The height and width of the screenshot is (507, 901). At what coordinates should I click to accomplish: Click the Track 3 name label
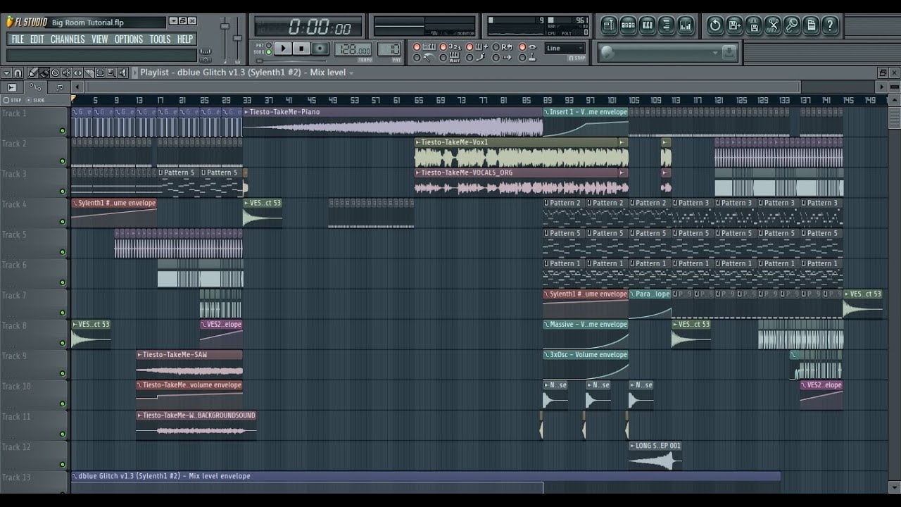tap(15, 174)
